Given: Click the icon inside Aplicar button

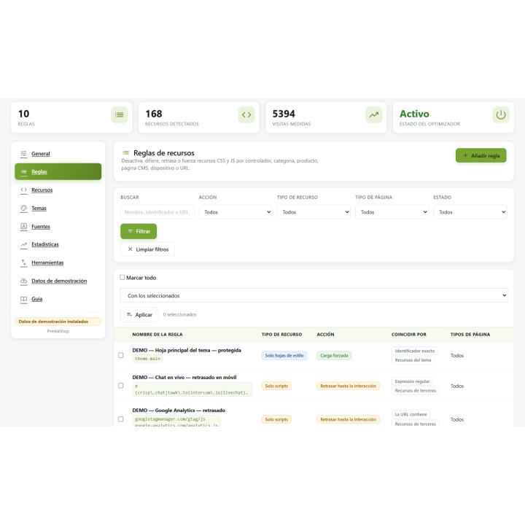Looking at the screenshot, I should coord(130,314).
